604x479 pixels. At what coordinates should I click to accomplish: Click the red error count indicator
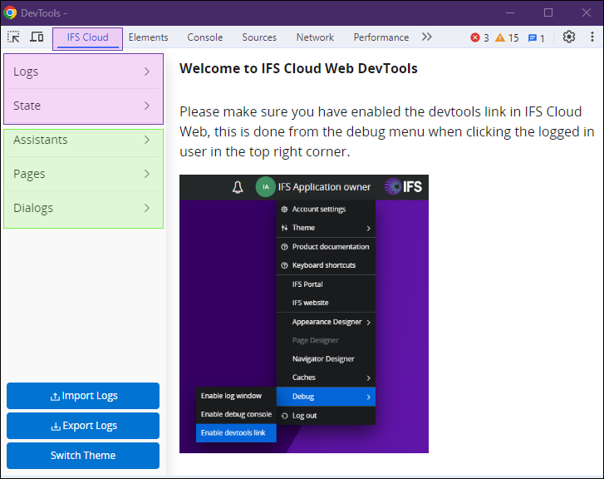click(479, 37)
